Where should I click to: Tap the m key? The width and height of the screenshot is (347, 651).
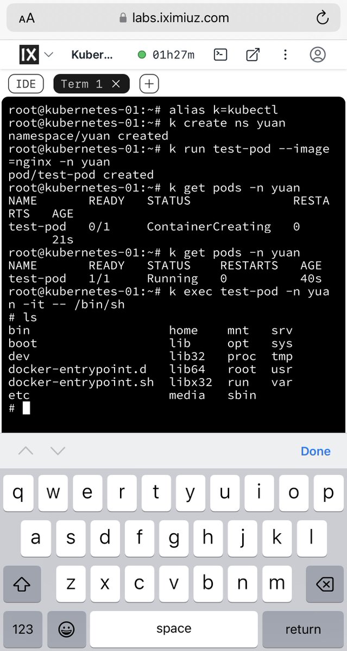point(277,584)
